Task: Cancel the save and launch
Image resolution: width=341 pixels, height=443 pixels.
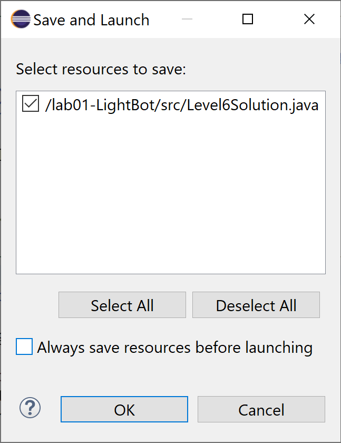Action: click(x=261, y=409)
